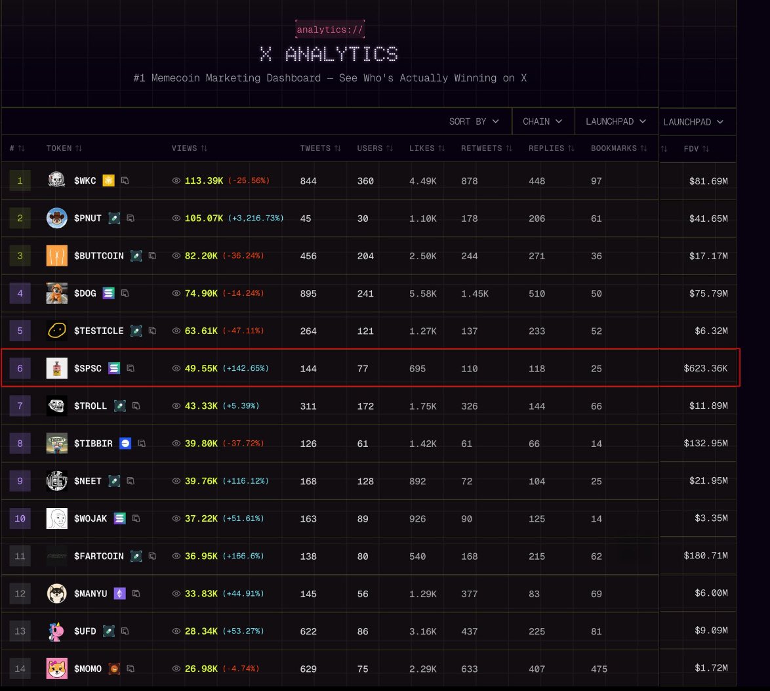The width and height of the screenshot is (770, 691).
Task: Sort table by TWEETS column
Action: tap(320, 148)
